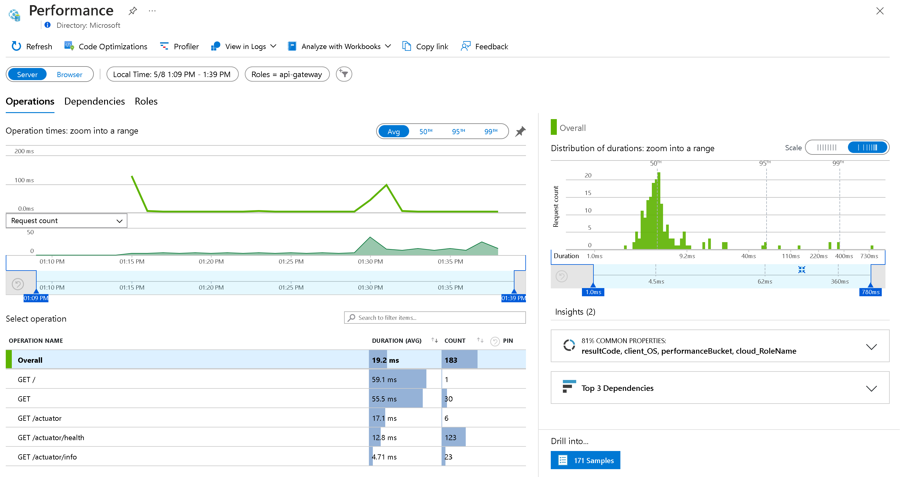The height and width of the screenshot is (477, 900).
Task: Click the Refresh icon in toolbar
Action: point(16,46)
